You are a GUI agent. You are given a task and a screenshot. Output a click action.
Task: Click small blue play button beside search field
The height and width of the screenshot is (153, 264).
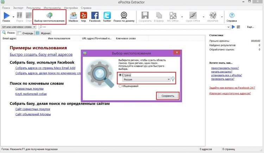pyautogui.click(x=233, y=27)
